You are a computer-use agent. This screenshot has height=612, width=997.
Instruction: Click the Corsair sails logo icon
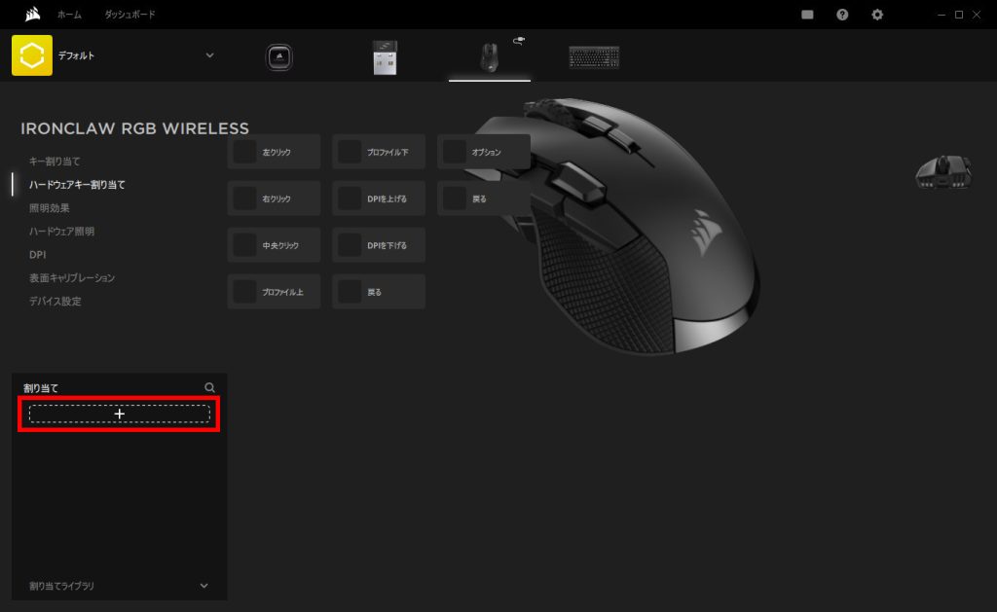pyautogui.click(x=32, y=14)
